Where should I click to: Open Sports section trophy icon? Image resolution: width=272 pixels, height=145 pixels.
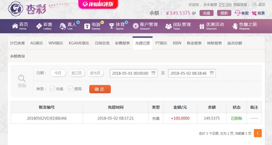(111, 26)
